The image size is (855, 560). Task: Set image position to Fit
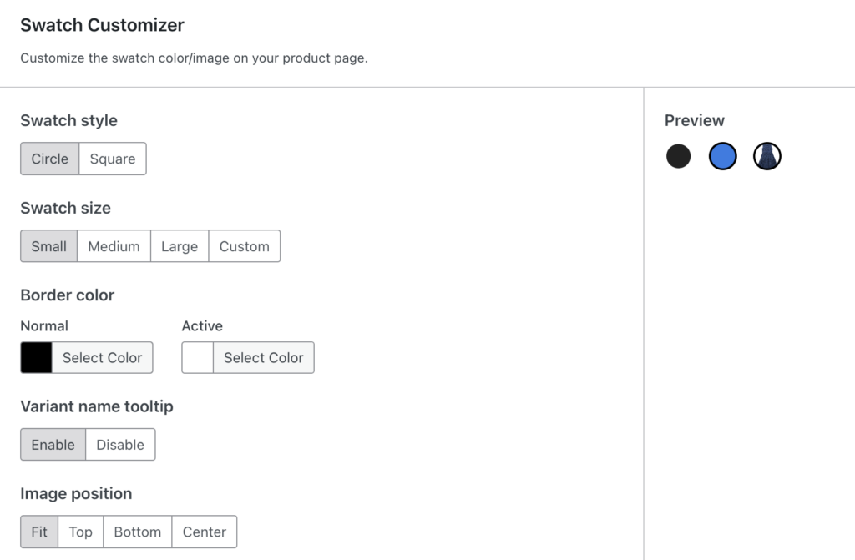pos(39,532)
